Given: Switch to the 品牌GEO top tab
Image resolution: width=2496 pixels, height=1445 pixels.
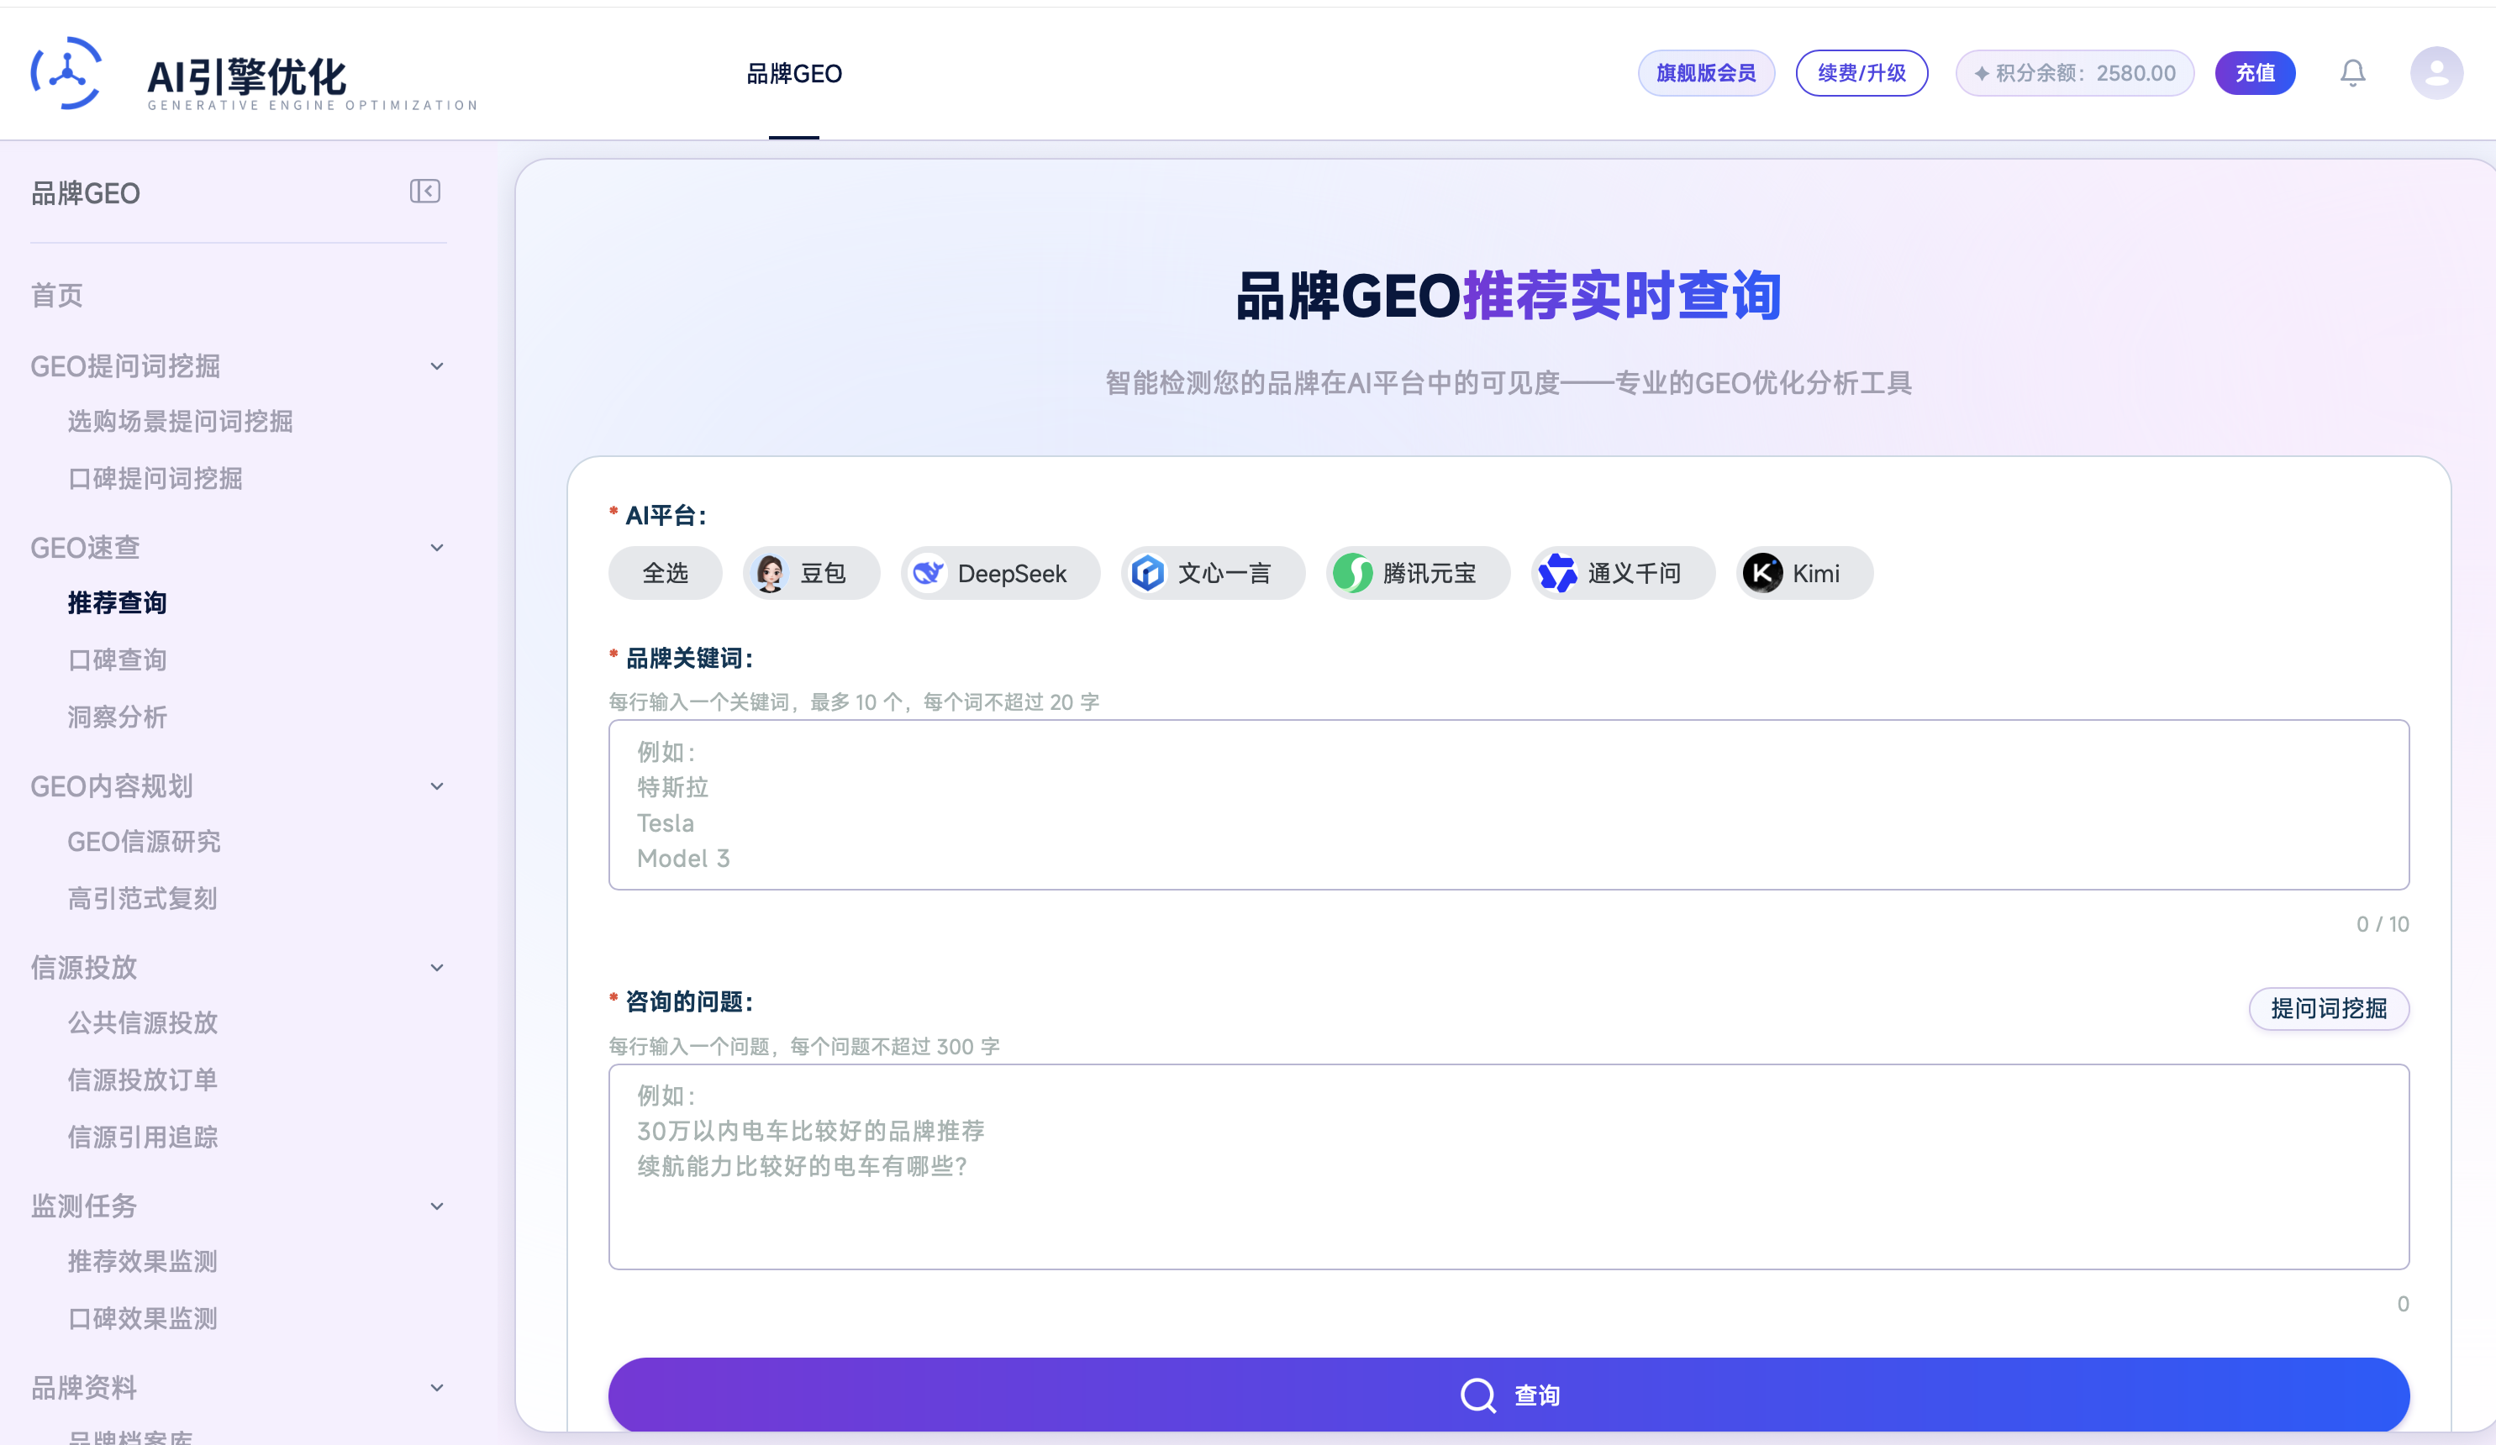Looking at the screenshot, I should pos(793,73).
